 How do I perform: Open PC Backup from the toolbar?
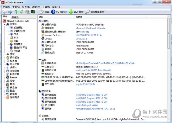pos(59,12)
